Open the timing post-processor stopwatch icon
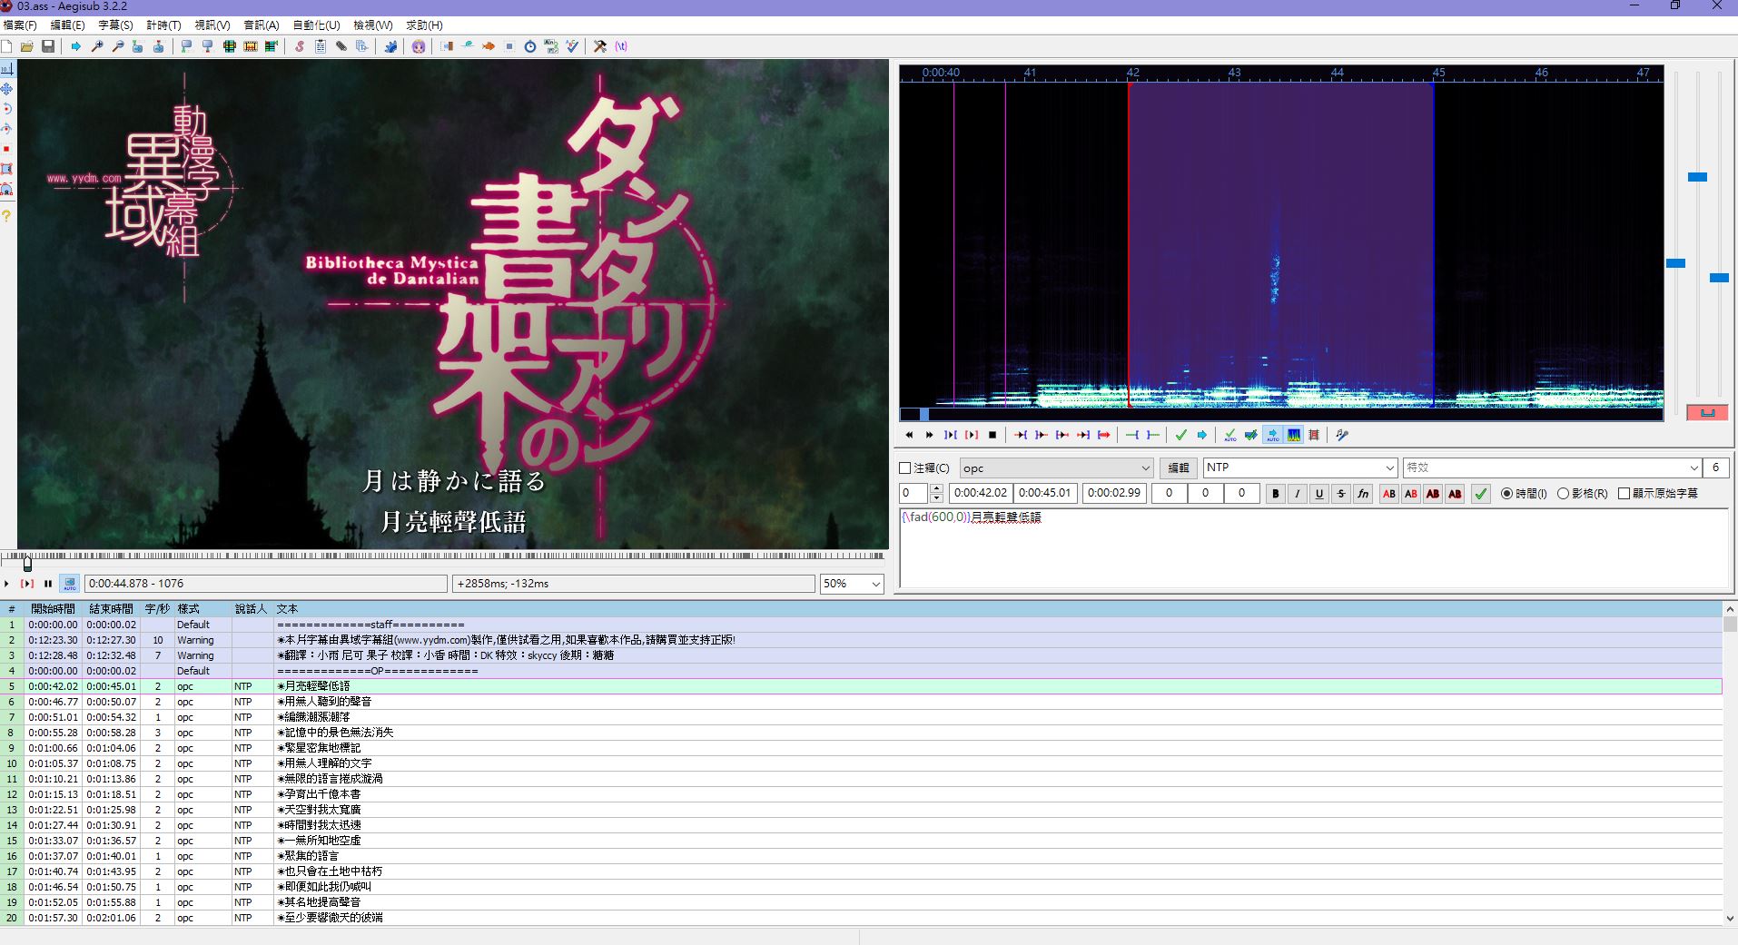The image size is (1738, 945). [x=530, y=46]
